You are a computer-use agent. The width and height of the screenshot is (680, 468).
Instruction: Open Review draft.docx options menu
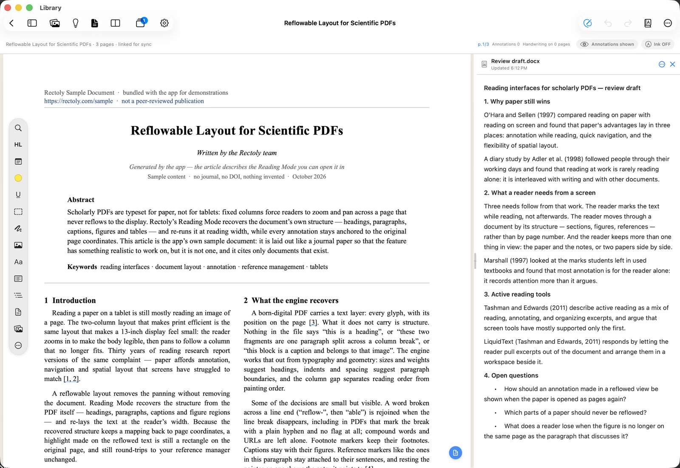click(x=662, y=64)
